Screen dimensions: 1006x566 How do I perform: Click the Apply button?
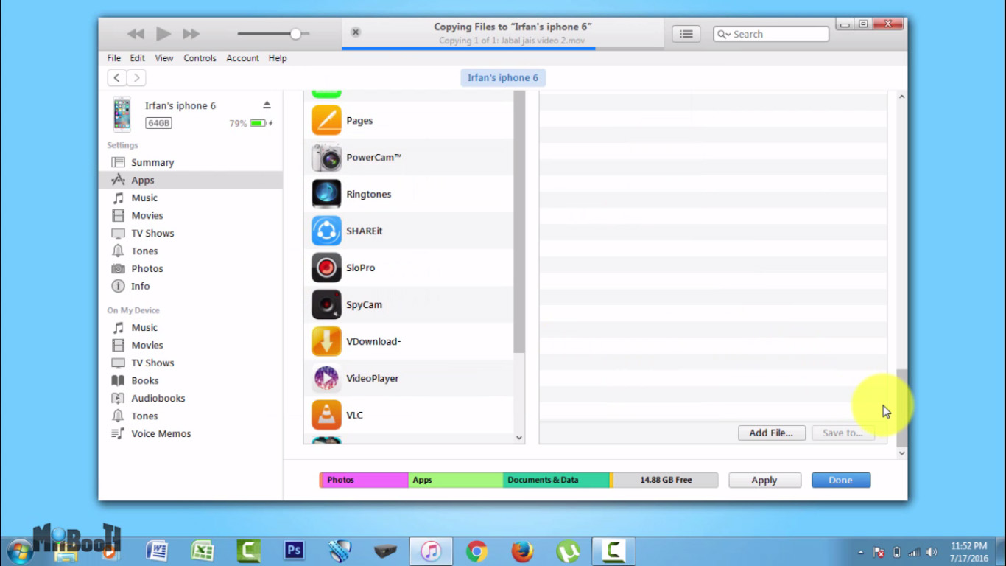click(764, 480)
